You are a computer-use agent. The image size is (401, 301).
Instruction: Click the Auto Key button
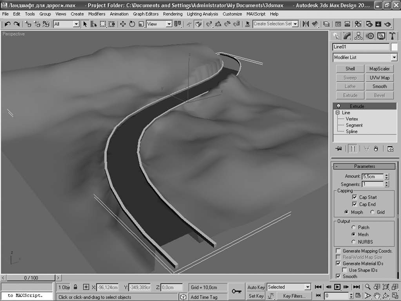coord(256,287)
